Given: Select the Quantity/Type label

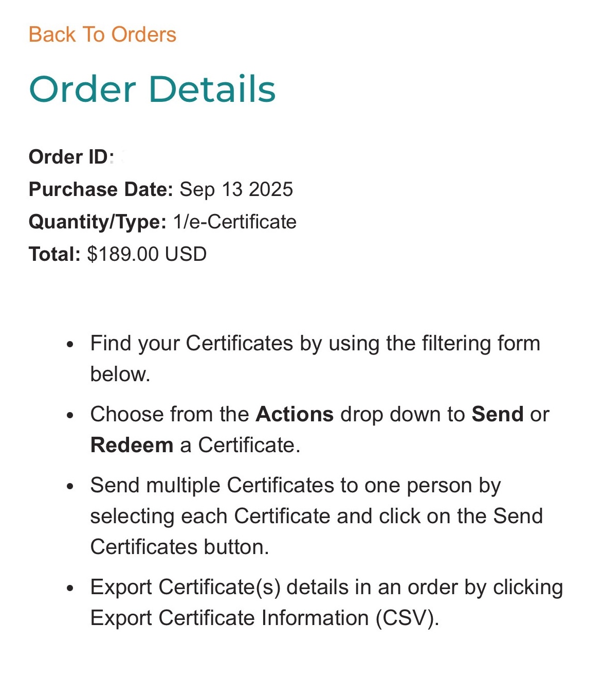Looking at the screenshot, I should (x=97, y=222).
